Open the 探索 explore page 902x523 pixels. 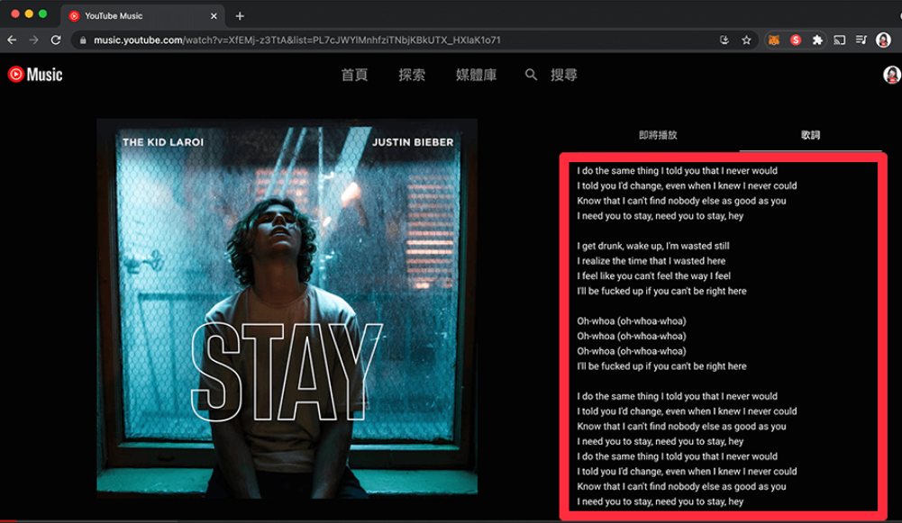[x=412, y=75]
